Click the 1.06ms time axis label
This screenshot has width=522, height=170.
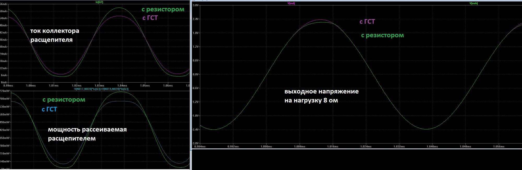[x=168, y=86]
